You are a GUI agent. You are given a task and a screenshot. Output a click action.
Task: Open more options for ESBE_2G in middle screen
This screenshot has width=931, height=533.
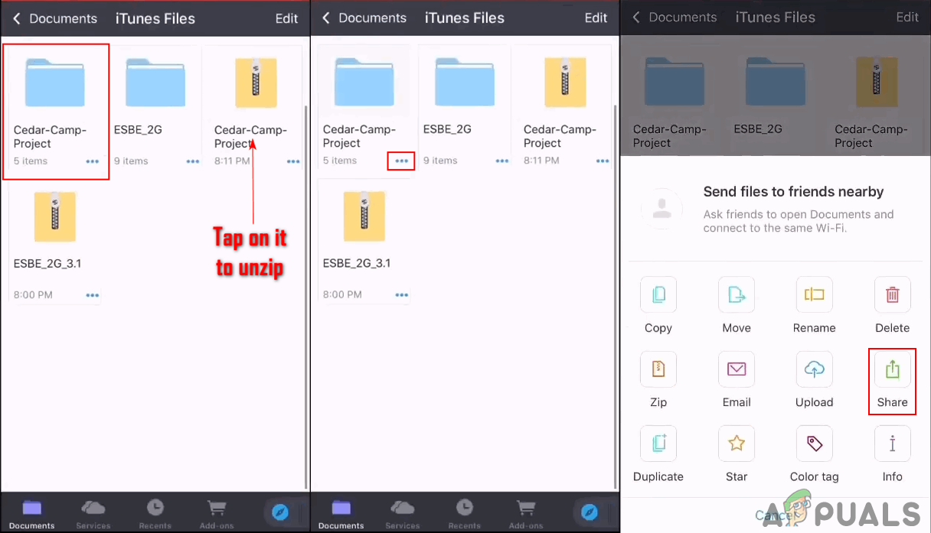point(502,161)
